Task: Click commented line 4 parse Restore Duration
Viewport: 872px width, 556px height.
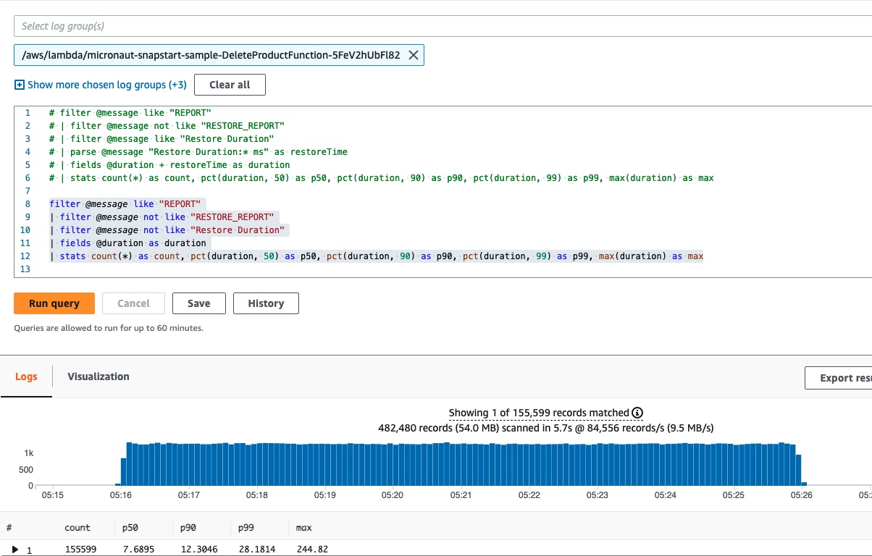Action: point(198,152)
